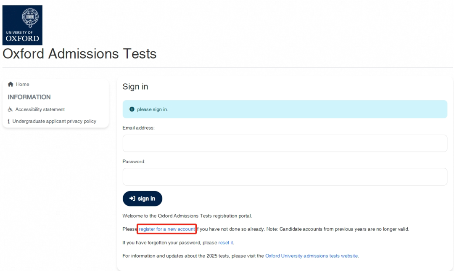This screenshot has width=454, height=271.
Task: Click the house icon beside Home
Action: click(11, 84)
